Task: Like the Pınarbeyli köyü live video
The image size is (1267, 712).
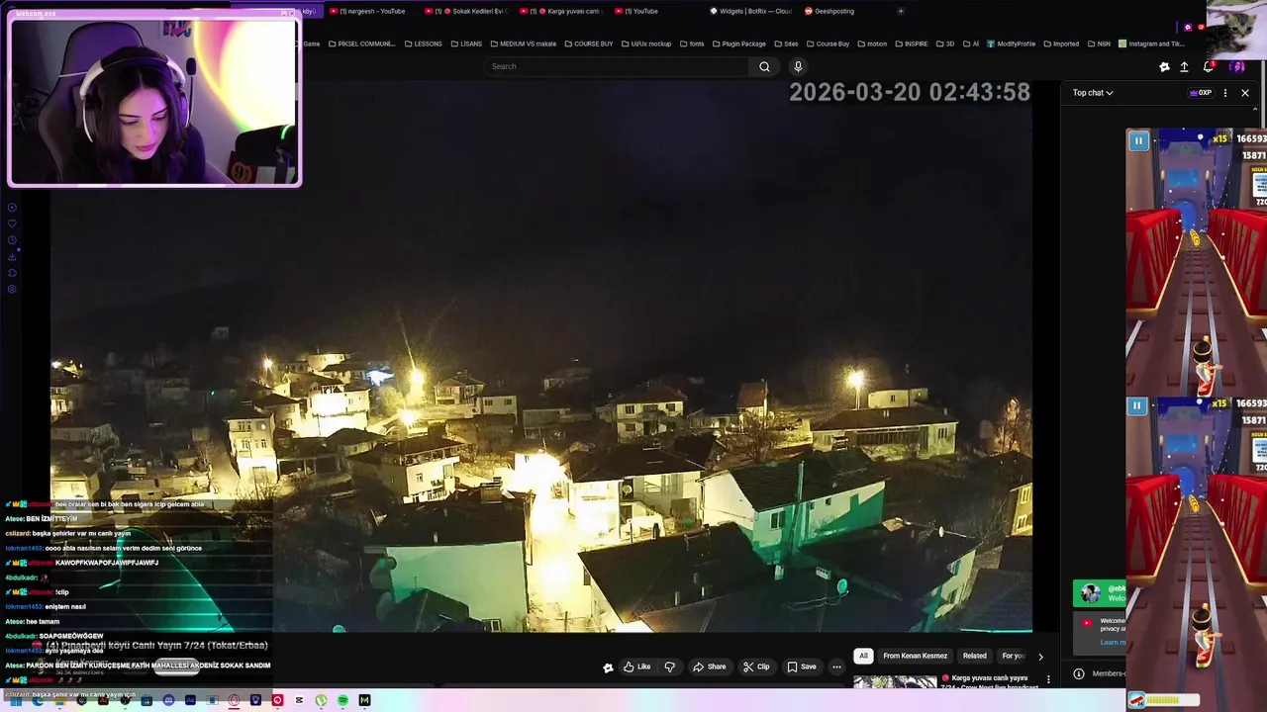Action: (636, 667)
